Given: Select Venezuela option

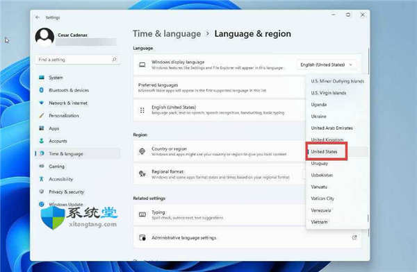Looking at the screenshot, I should 337,210.
